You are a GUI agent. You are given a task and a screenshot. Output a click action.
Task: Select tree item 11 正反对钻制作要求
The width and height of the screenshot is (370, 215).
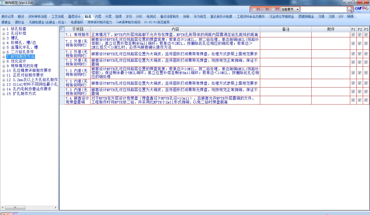coord(25,75)
